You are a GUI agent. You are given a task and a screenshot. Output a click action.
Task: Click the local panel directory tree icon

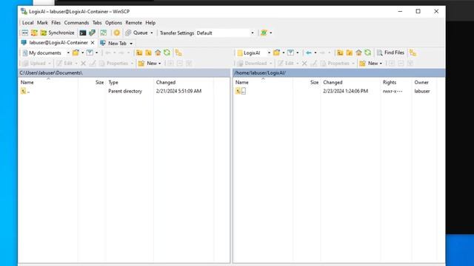pos(178,52)
